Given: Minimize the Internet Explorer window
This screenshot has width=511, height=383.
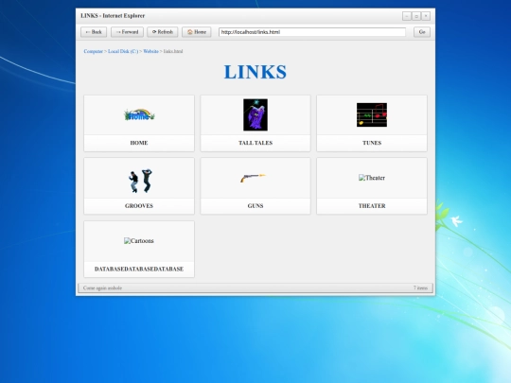Looking at the screenshot, I should (407, 16).
